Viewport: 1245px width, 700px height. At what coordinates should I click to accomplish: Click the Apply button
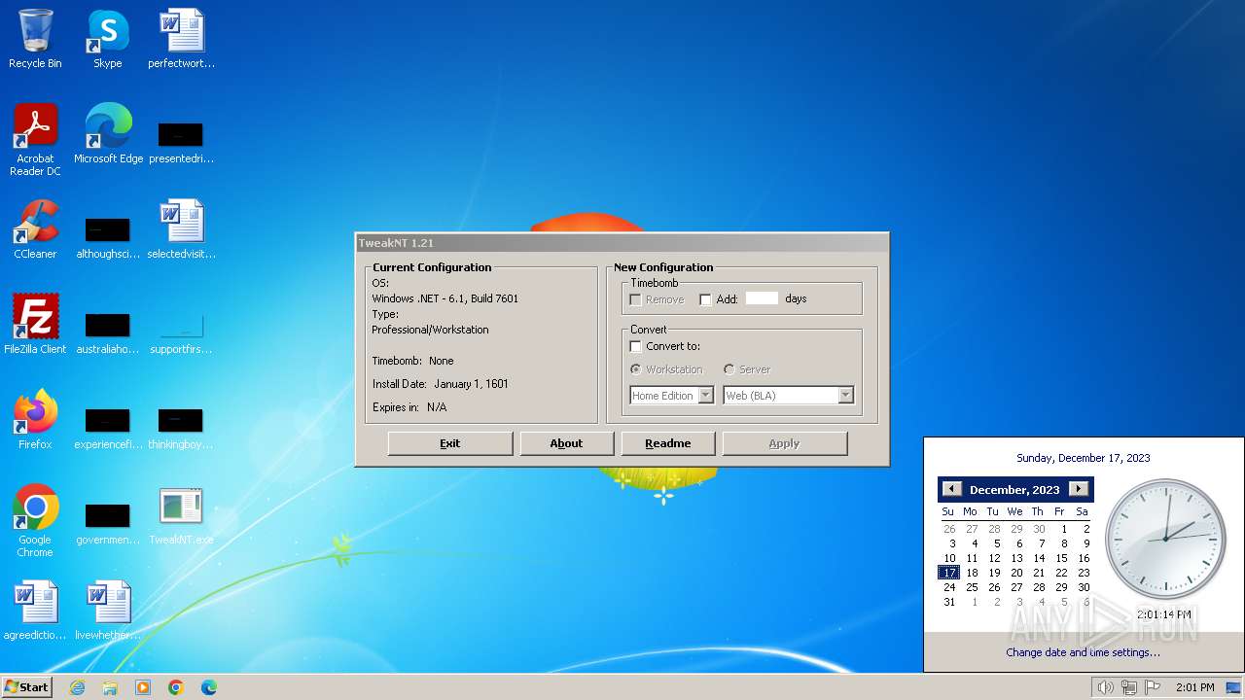(785, 443)
